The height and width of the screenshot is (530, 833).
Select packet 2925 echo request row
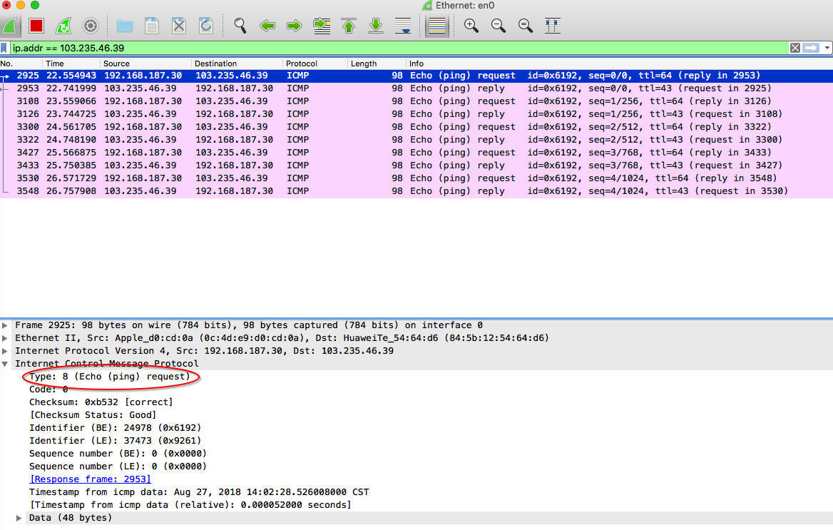416,76
